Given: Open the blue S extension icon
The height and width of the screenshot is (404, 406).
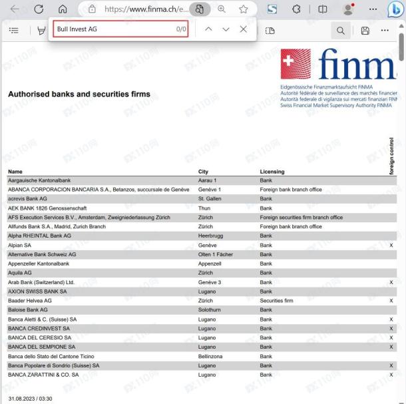Looking at the screenshot, I should click(272, 9).
